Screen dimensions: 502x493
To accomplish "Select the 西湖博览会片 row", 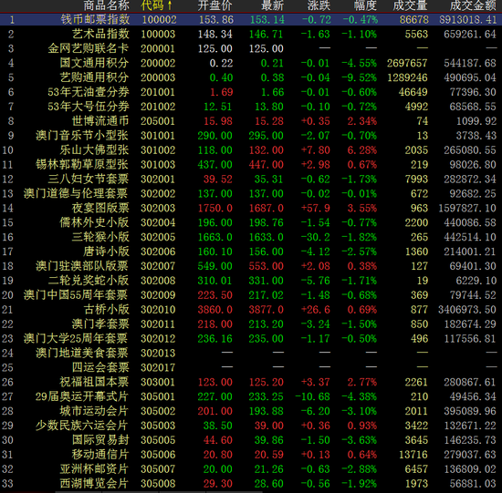I will click(x=251, y=483).
